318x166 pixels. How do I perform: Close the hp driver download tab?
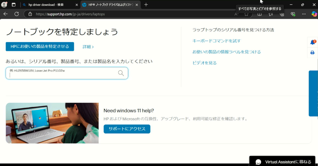(x=77, y=5)
